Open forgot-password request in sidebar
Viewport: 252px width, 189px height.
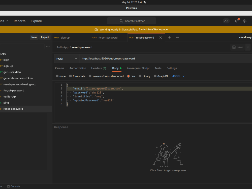[26, 90]
